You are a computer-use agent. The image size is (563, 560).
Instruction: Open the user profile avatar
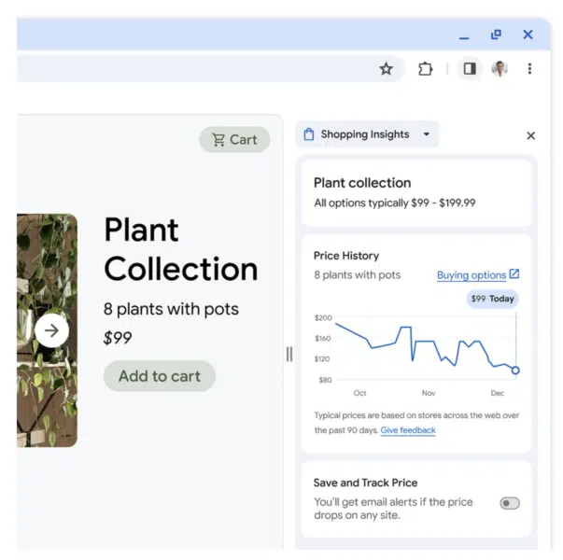pos(500,68)
